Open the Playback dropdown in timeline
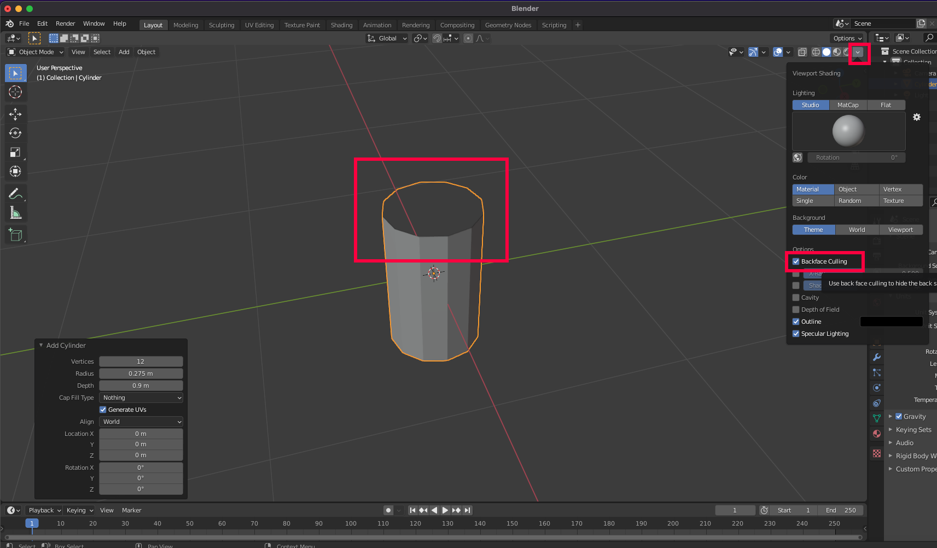 point(45,510)
